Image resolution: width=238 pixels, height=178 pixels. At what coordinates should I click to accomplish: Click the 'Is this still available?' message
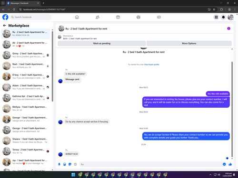point(75,74)
